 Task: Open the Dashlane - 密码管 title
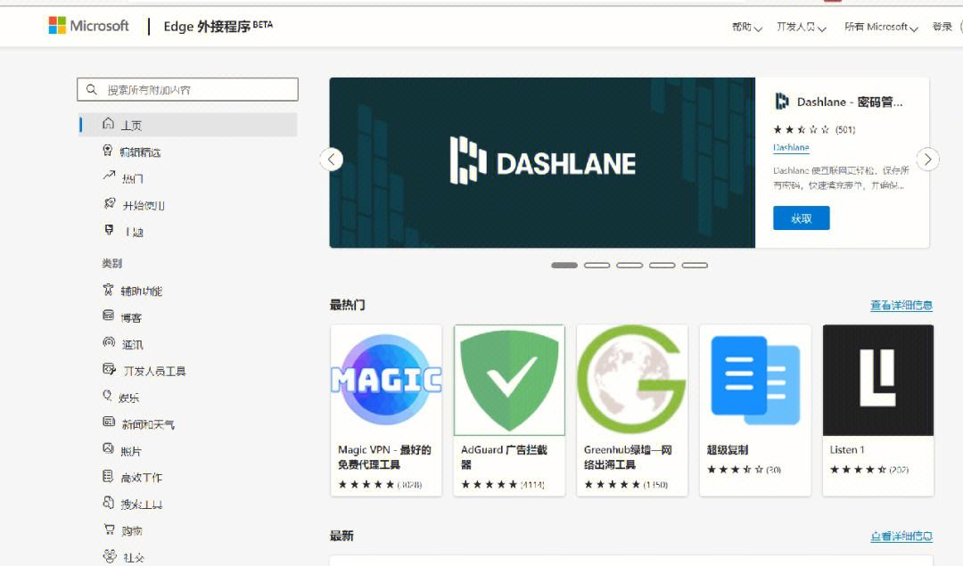pos(850,102)
